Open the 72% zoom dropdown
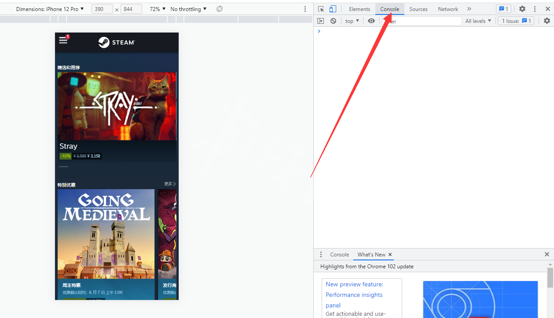Viewport: 554px width, 318px height. pos(158,9)
